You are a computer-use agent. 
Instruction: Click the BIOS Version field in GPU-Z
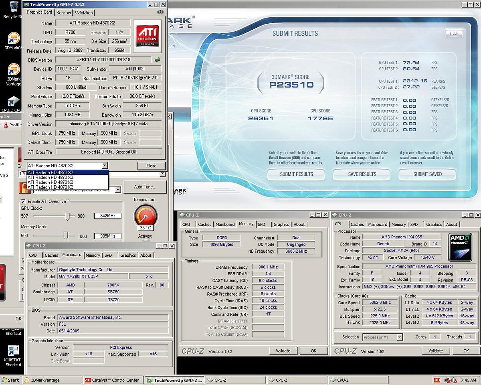(x=104, y=60)
